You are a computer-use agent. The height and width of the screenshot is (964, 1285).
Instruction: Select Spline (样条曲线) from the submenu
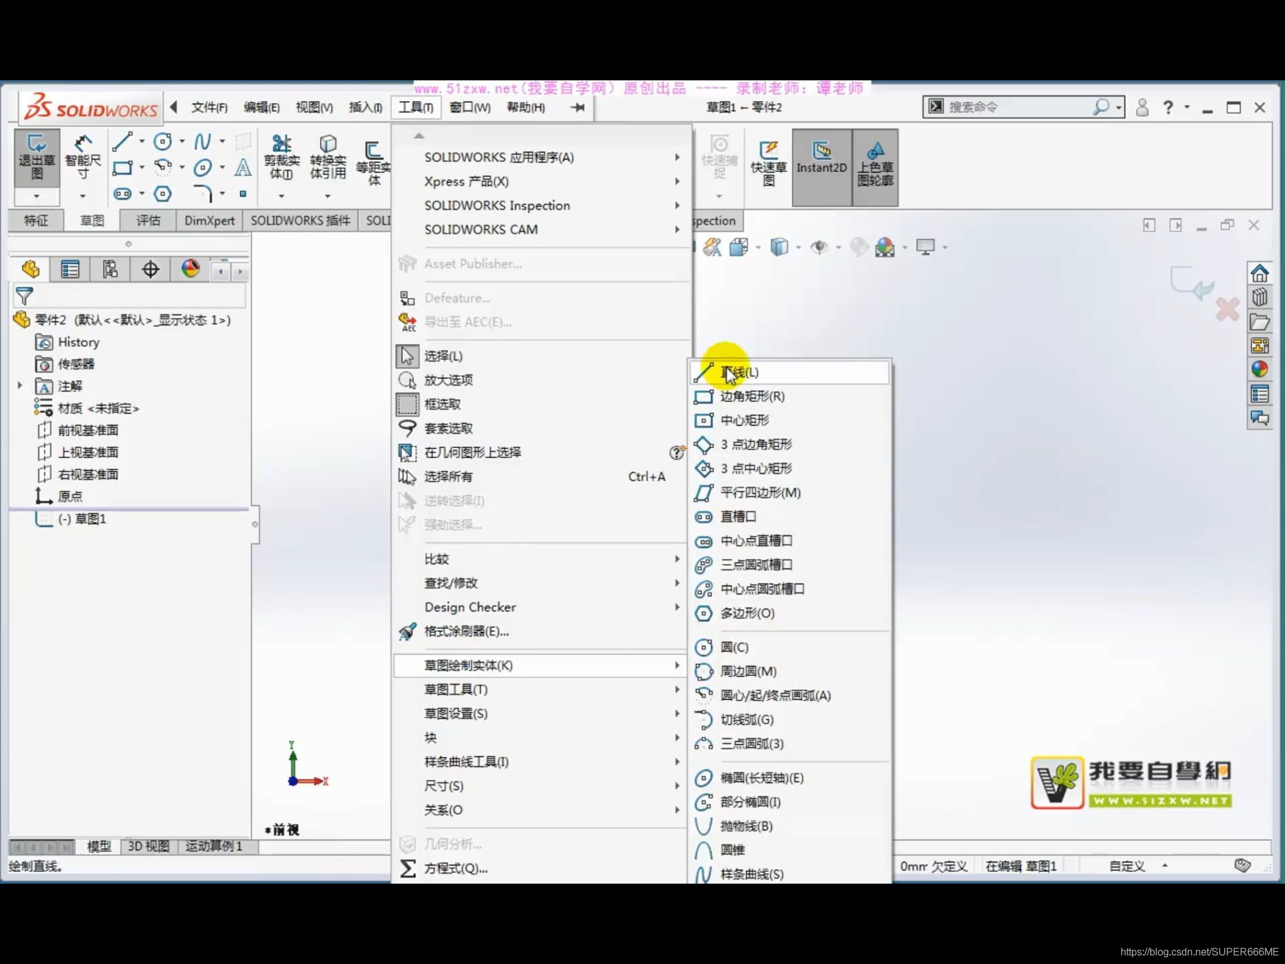tap(752, 874)
